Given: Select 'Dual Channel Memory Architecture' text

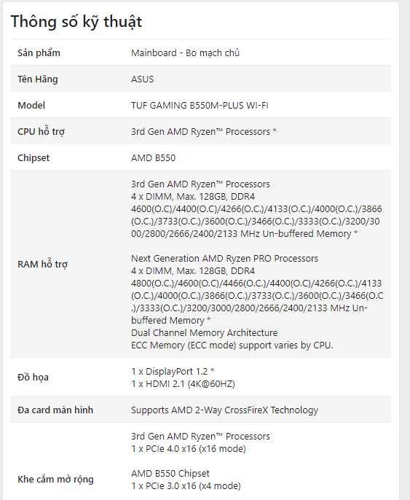Looking at the screenshot, I should [204, 332].
